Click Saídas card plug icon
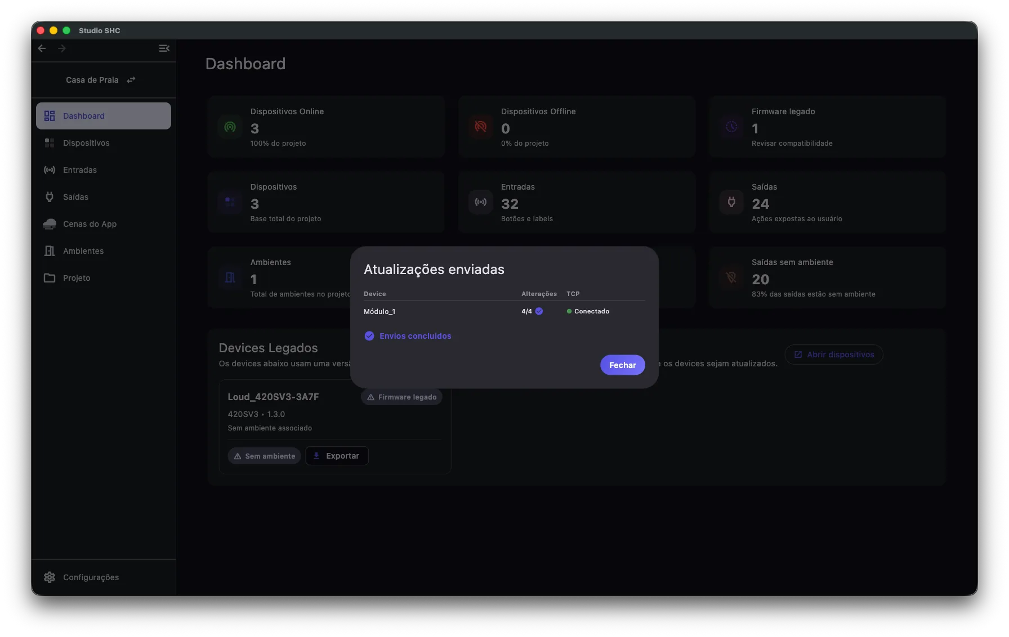The width and height of the screenshot is (1009, 637). pyautogui.click(x=731, y=202)
